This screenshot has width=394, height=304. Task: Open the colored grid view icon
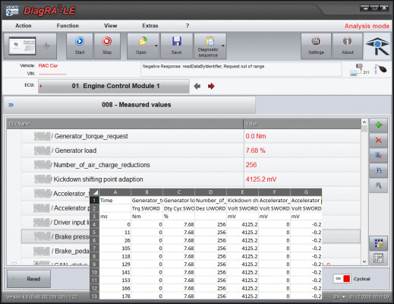(378, 243)
